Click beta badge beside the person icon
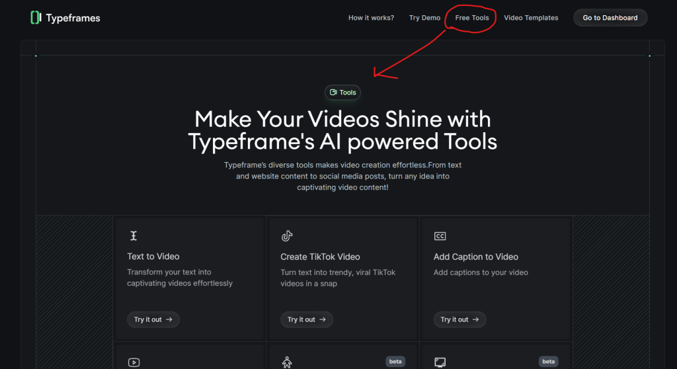 (395, 362)
